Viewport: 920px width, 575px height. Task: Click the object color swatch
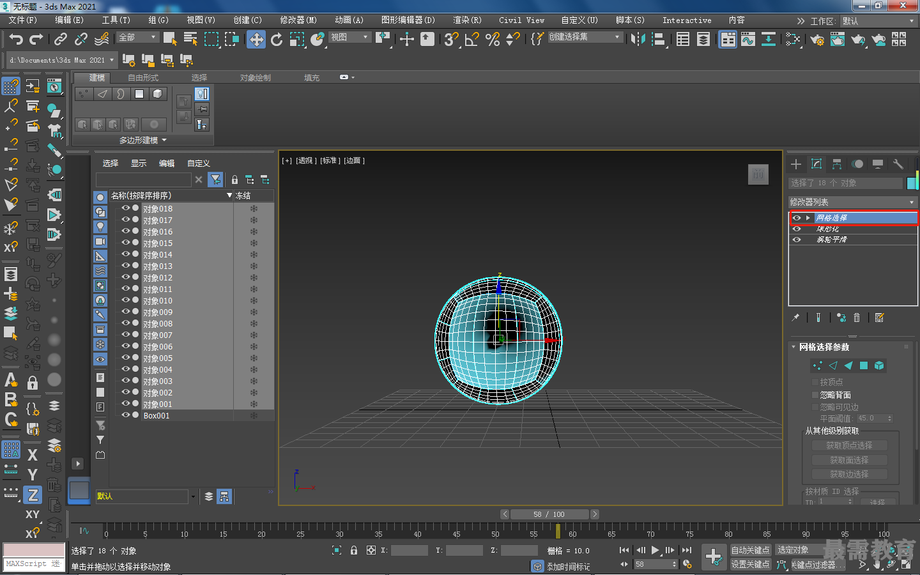tap(912, 183)
